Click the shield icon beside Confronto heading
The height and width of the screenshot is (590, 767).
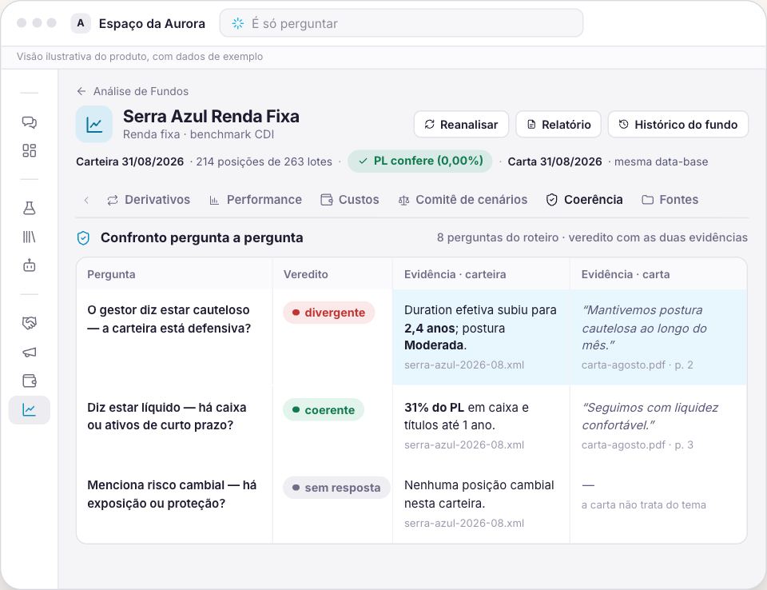click(84, 238)
